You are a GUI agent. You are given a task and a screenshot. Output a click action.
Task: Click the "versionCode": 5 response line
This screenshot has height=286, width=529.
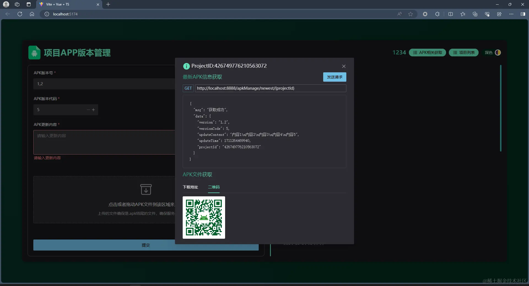coord(213,128)
